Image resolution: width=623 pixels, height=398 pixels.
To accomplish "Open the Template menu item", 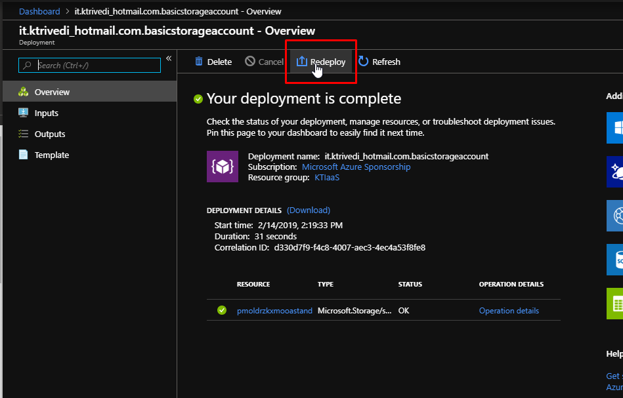I will tap(90, 155).
